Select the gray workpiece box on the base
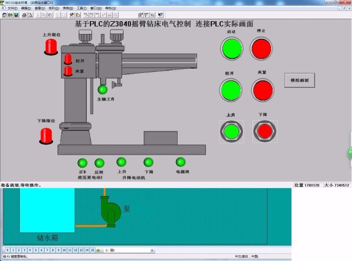 pyautogui.click(x=161, y=138)
